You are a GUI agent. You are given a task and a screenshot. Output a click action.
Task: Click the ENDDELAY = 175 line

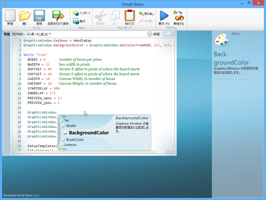[42, 93]
